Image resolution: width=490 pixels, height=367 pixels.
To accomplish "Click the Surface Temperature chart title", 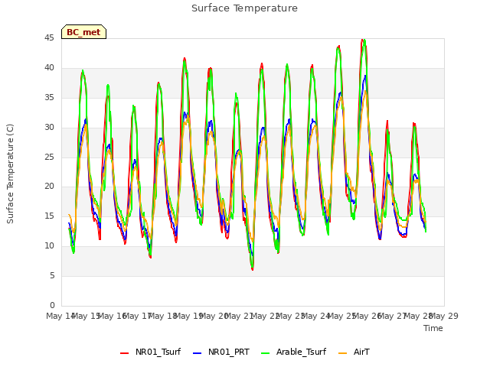I will point(244,8).
